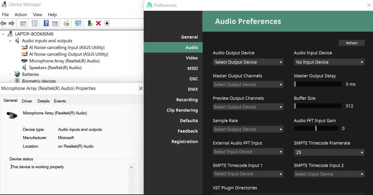Open the Master Output Channels dropdown
Screen dimensions: 373x195
coord(248,85)
